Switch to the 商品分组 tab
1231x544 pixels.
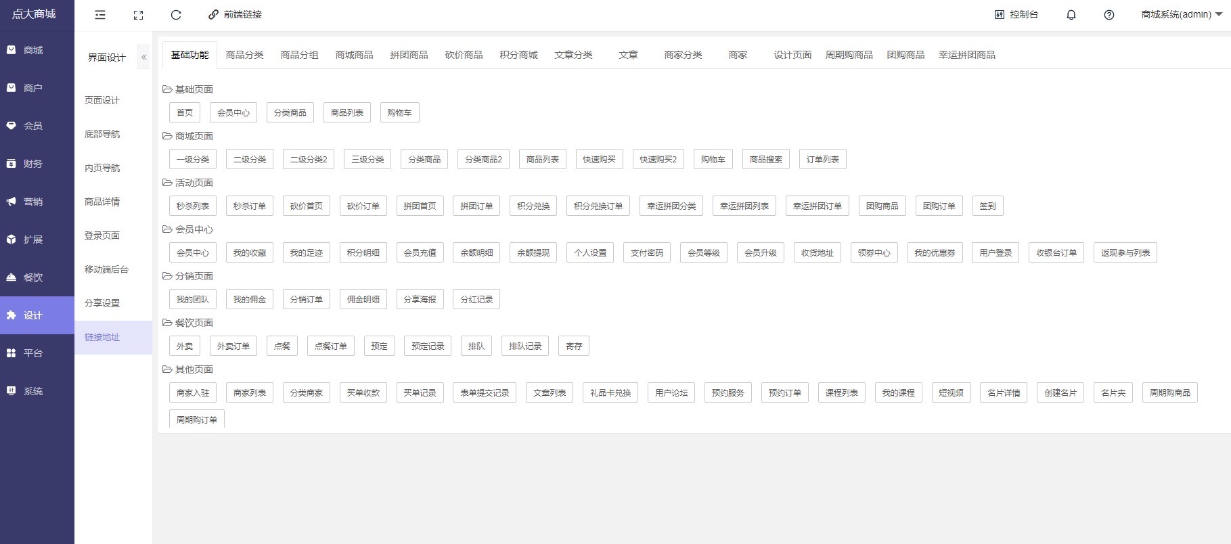click(x=300, y=55)
